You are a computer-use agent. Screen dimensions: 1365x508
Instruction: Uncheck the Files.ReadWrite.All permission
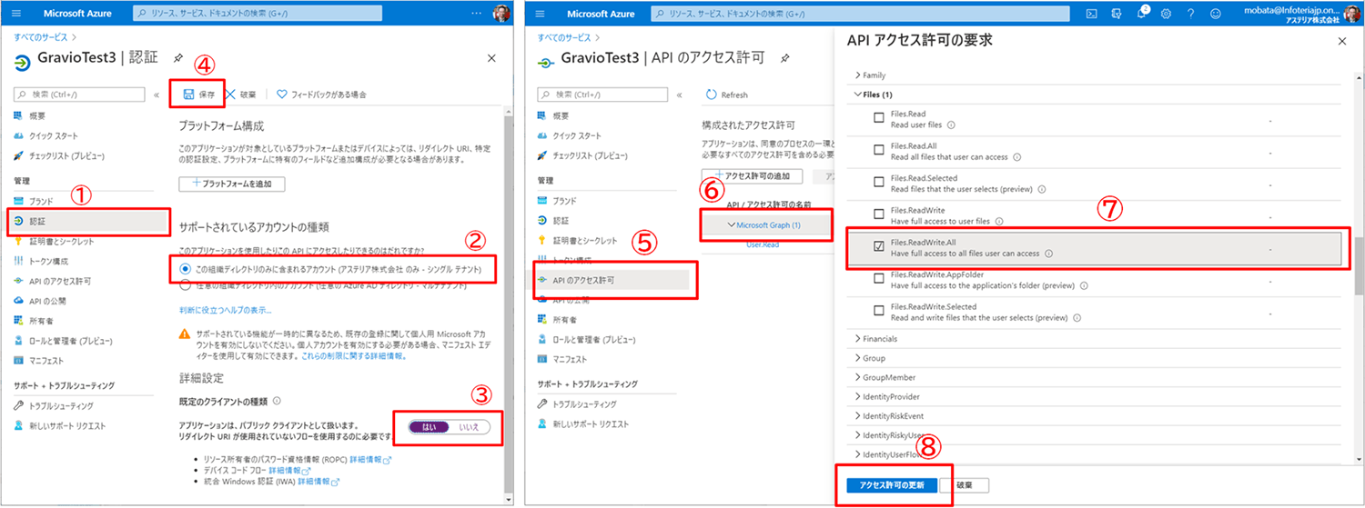point(879,245)
